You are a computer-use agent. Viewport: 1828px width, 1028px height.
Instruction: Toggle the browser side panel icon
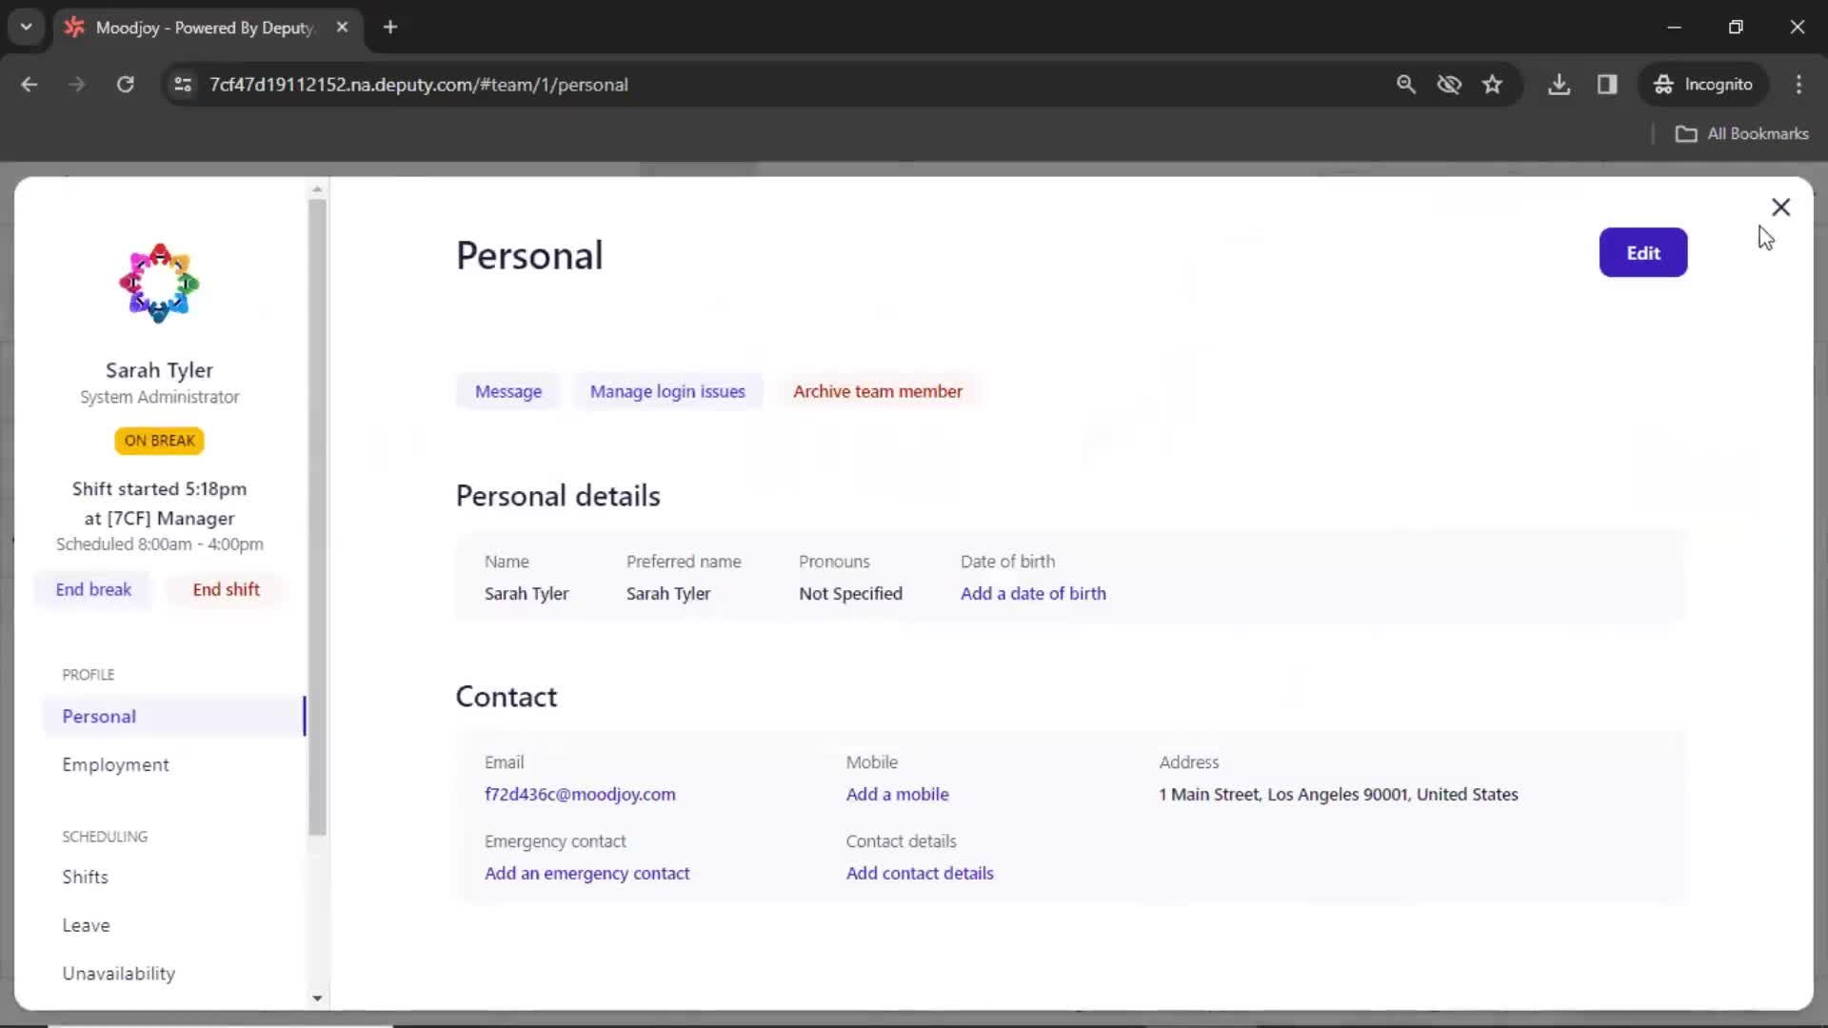click(1607, 85)
